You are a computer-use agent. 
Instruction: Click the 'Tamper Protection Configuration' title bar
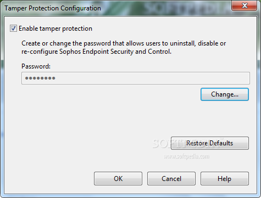point(53,8)
